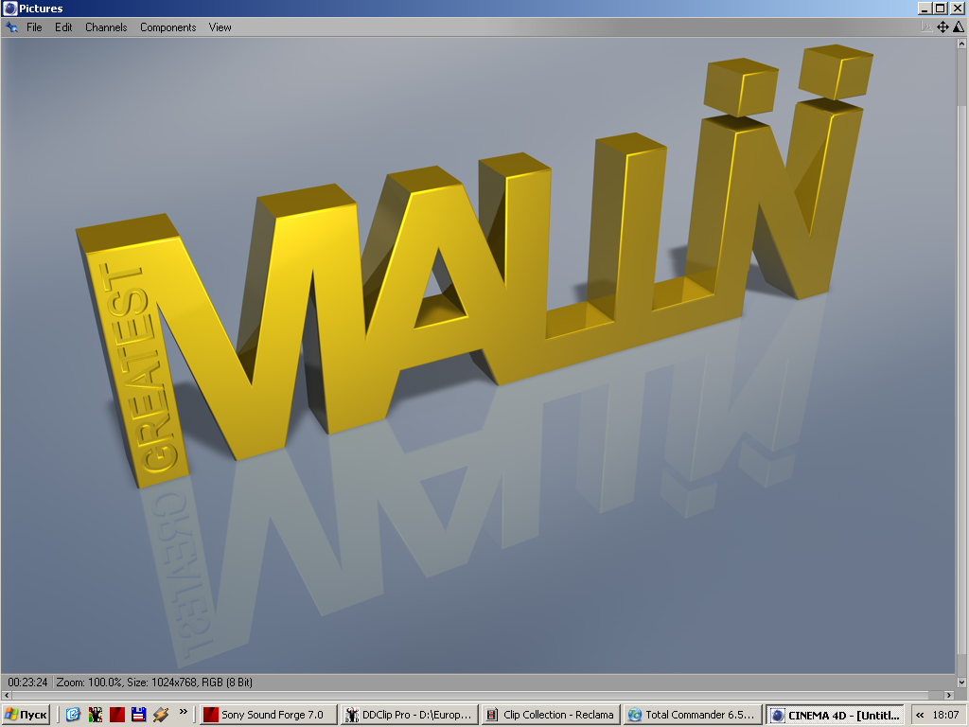Click vertical scrollbar down arrow
The image size is (969, 727).
[962, 683]
